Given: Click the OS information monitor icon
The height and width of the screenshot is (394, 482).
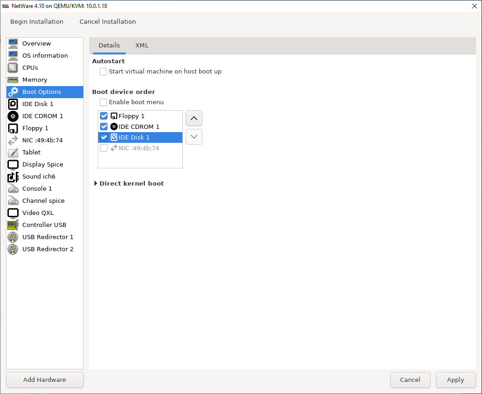Looking at the screenshot, I should (x=13, y=56).
